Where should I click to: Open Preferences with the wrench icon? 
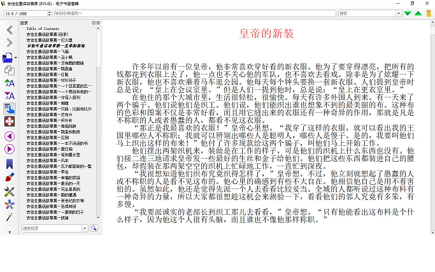(9, 191)
